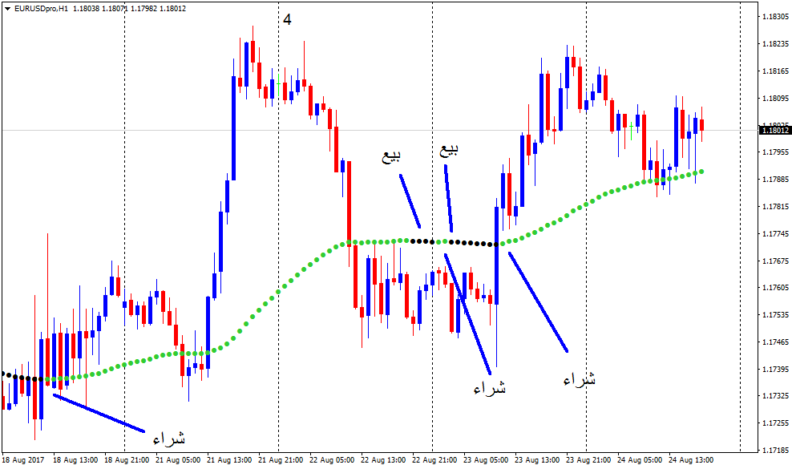792x469 pixels.
Task: Click the 18 Aug 2017 date on time axis
Action: [22, 460]
